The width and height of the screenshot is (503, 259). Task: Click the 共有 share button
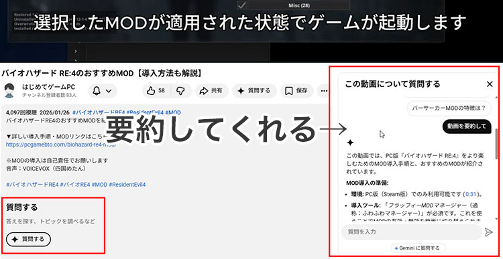pos(211,91)
